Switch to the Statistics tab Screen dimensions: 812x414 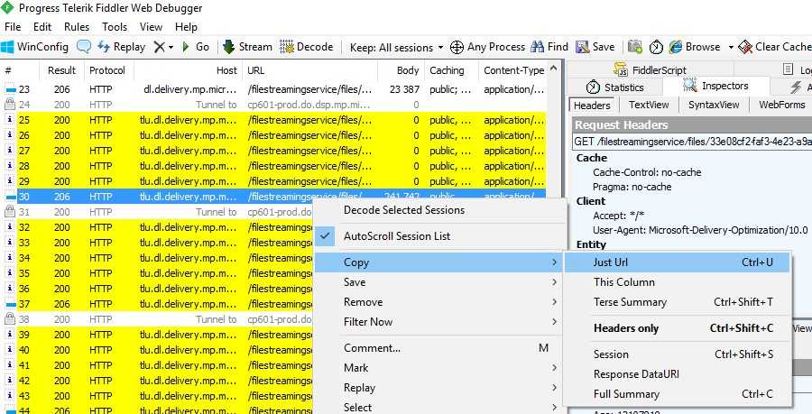pyautogui.click(x=615, y=87)
